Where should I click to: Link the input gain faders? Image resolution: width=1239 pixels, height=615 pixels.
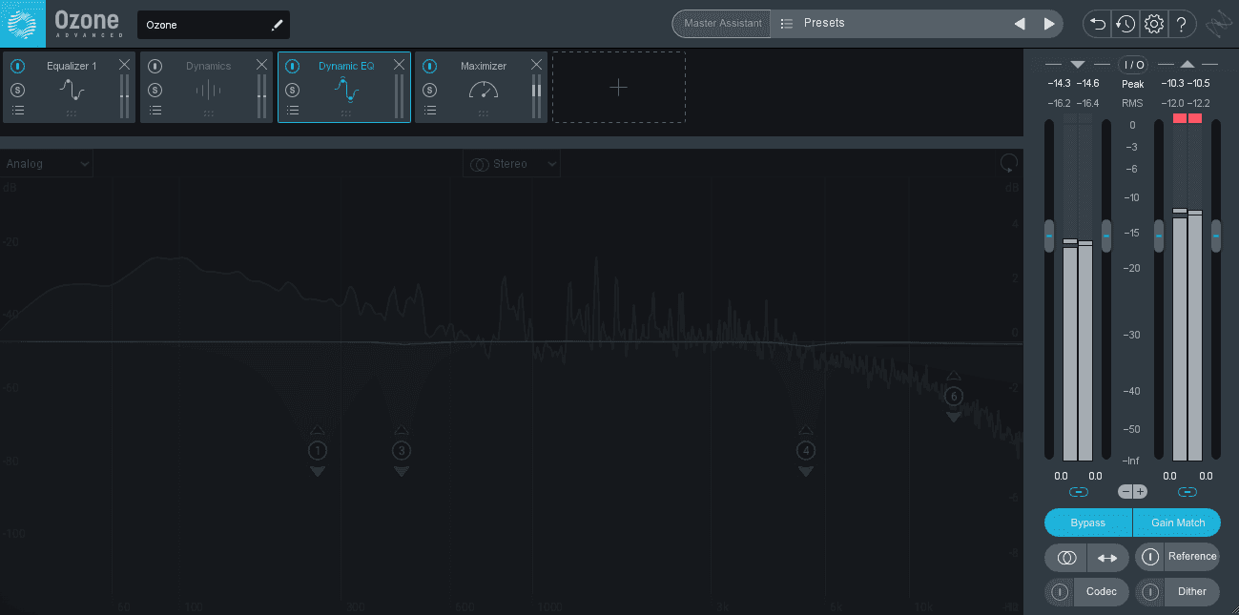click(x=1079, y=492)
